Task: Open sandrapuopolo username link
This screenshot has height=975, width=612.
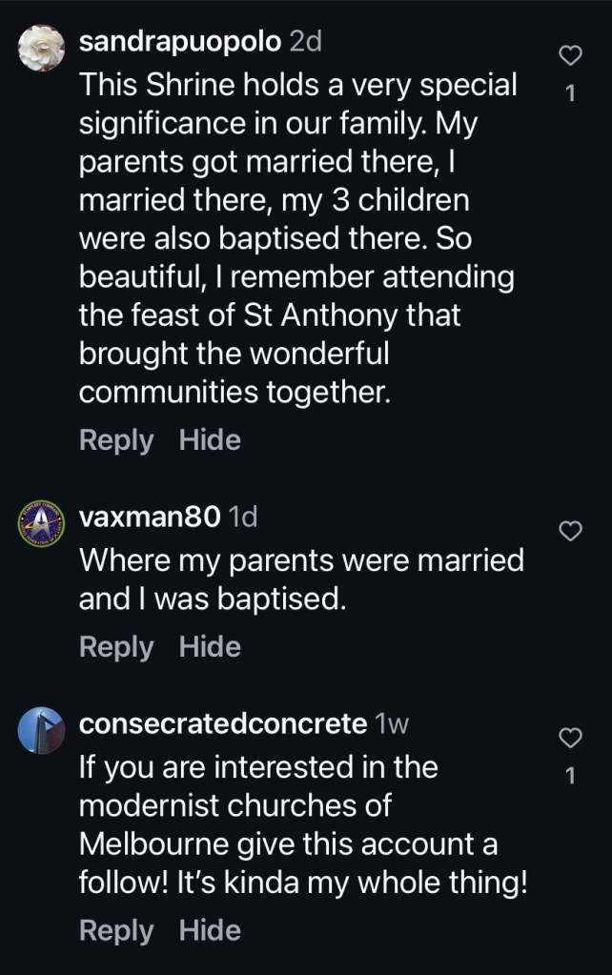Action: [179, 42]
